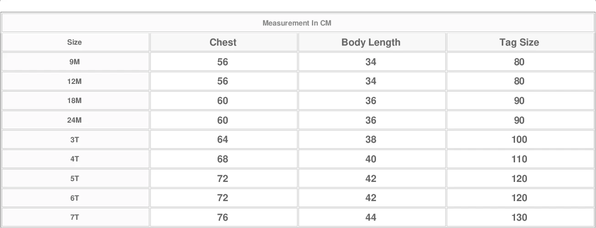Viewport: 596px width, 228px height.
Task: Click the Tag Size column header
Action: coord(519,42)
